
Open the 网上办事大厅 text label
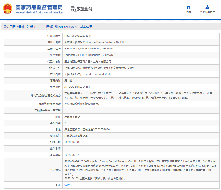click(207, 12)
